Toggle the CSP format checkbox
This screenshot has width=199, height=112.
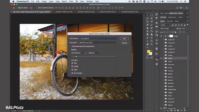pos(72,70)
